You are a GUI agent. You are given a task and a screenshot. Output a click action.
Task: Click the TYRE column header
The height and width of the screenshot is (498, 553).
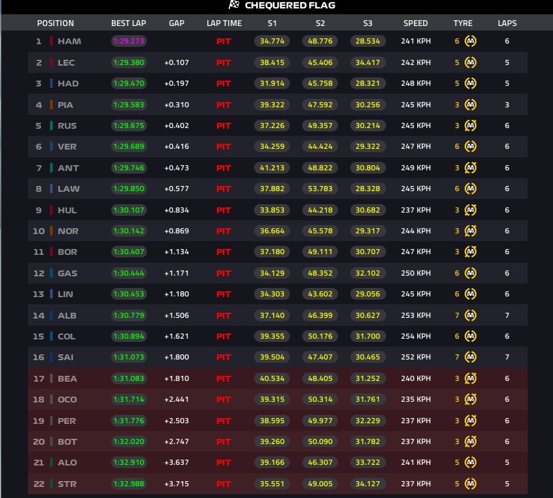click(x=463, y=23)
